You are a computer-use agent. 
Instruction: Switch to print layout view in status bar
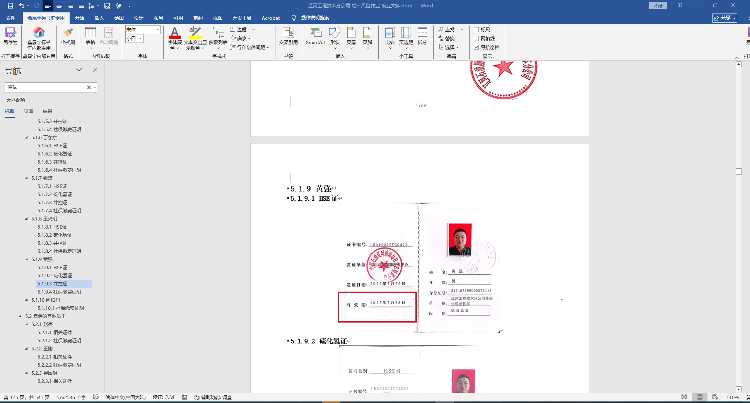pyautogui.click(x=700, y=397)
